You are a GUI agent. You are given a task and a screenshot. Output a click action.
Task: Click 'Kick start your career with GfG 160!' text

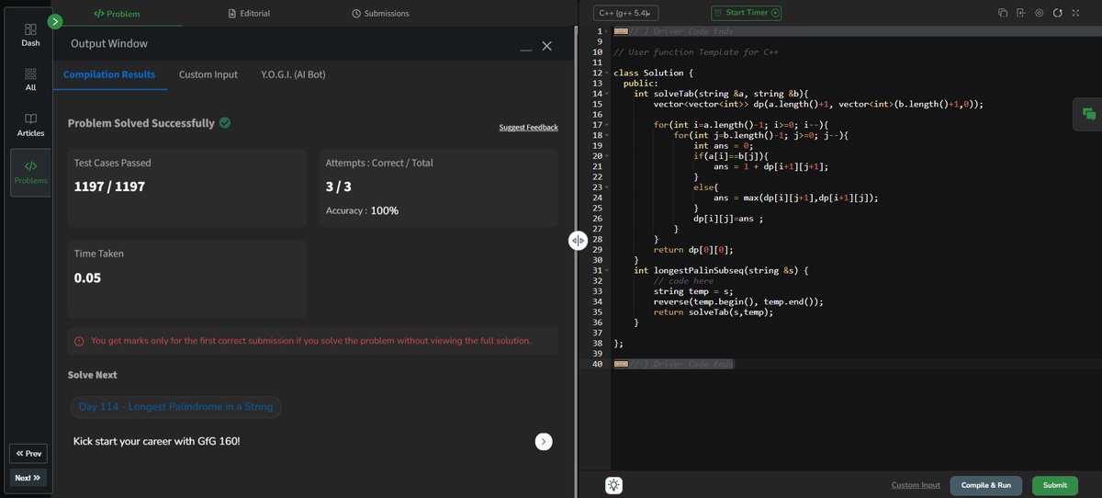157,442
